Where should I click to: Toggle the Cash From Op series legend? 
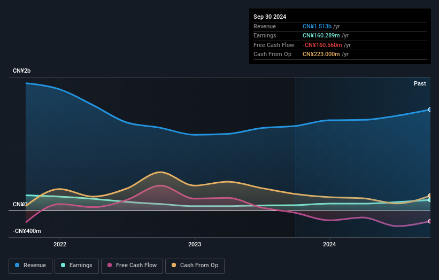pyautogui.click(x=195, y=266)
